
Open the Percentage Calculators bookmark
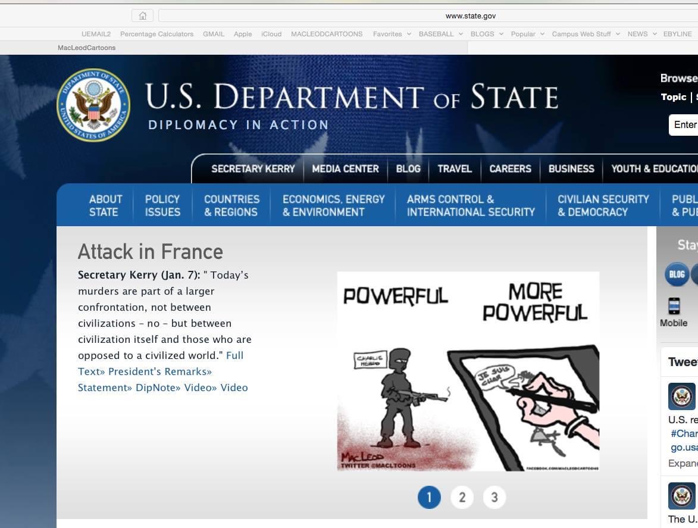tap(156, 34)
